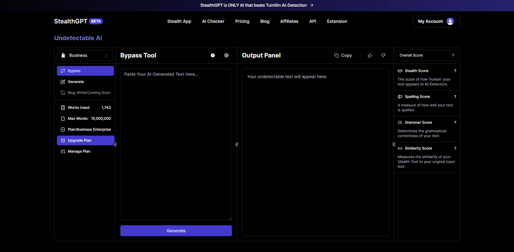Image resolution: width=514 pixels, height=252 pixels.
Task: Open the Business mode dropdown
Action: (x=85, y=55)
